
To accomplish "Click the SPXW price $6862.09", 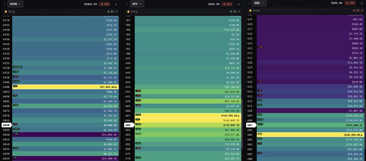I will tap(90, 4).
